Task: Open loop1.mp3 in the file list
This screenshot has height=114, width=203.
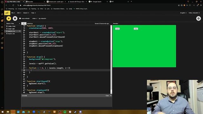Action: coord(11,29)
